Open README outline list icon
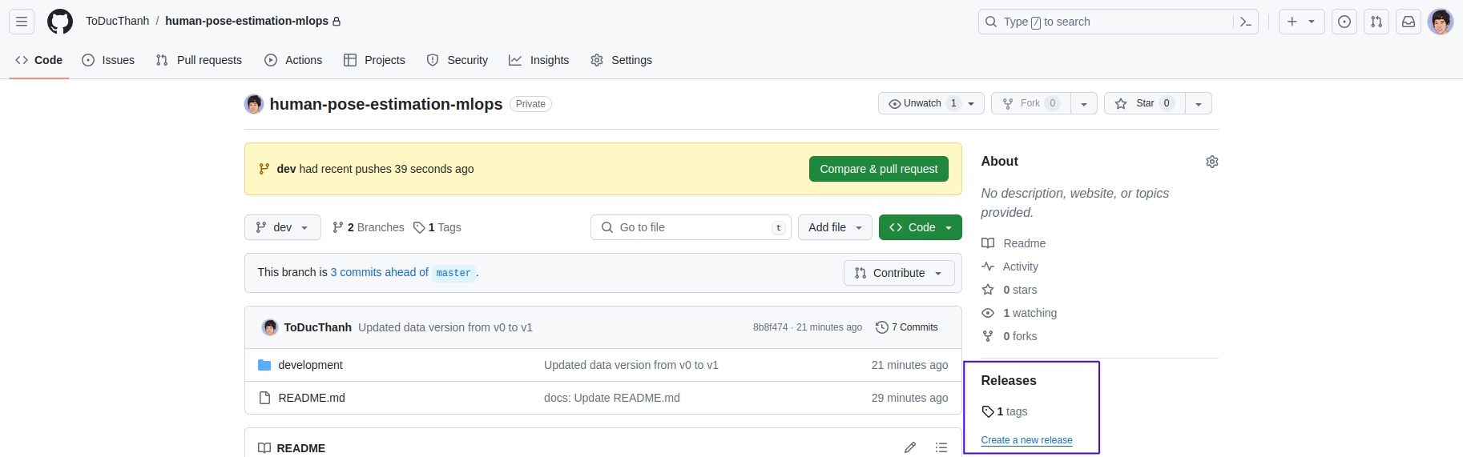1463x457 pixels. (x=941, y=447)
